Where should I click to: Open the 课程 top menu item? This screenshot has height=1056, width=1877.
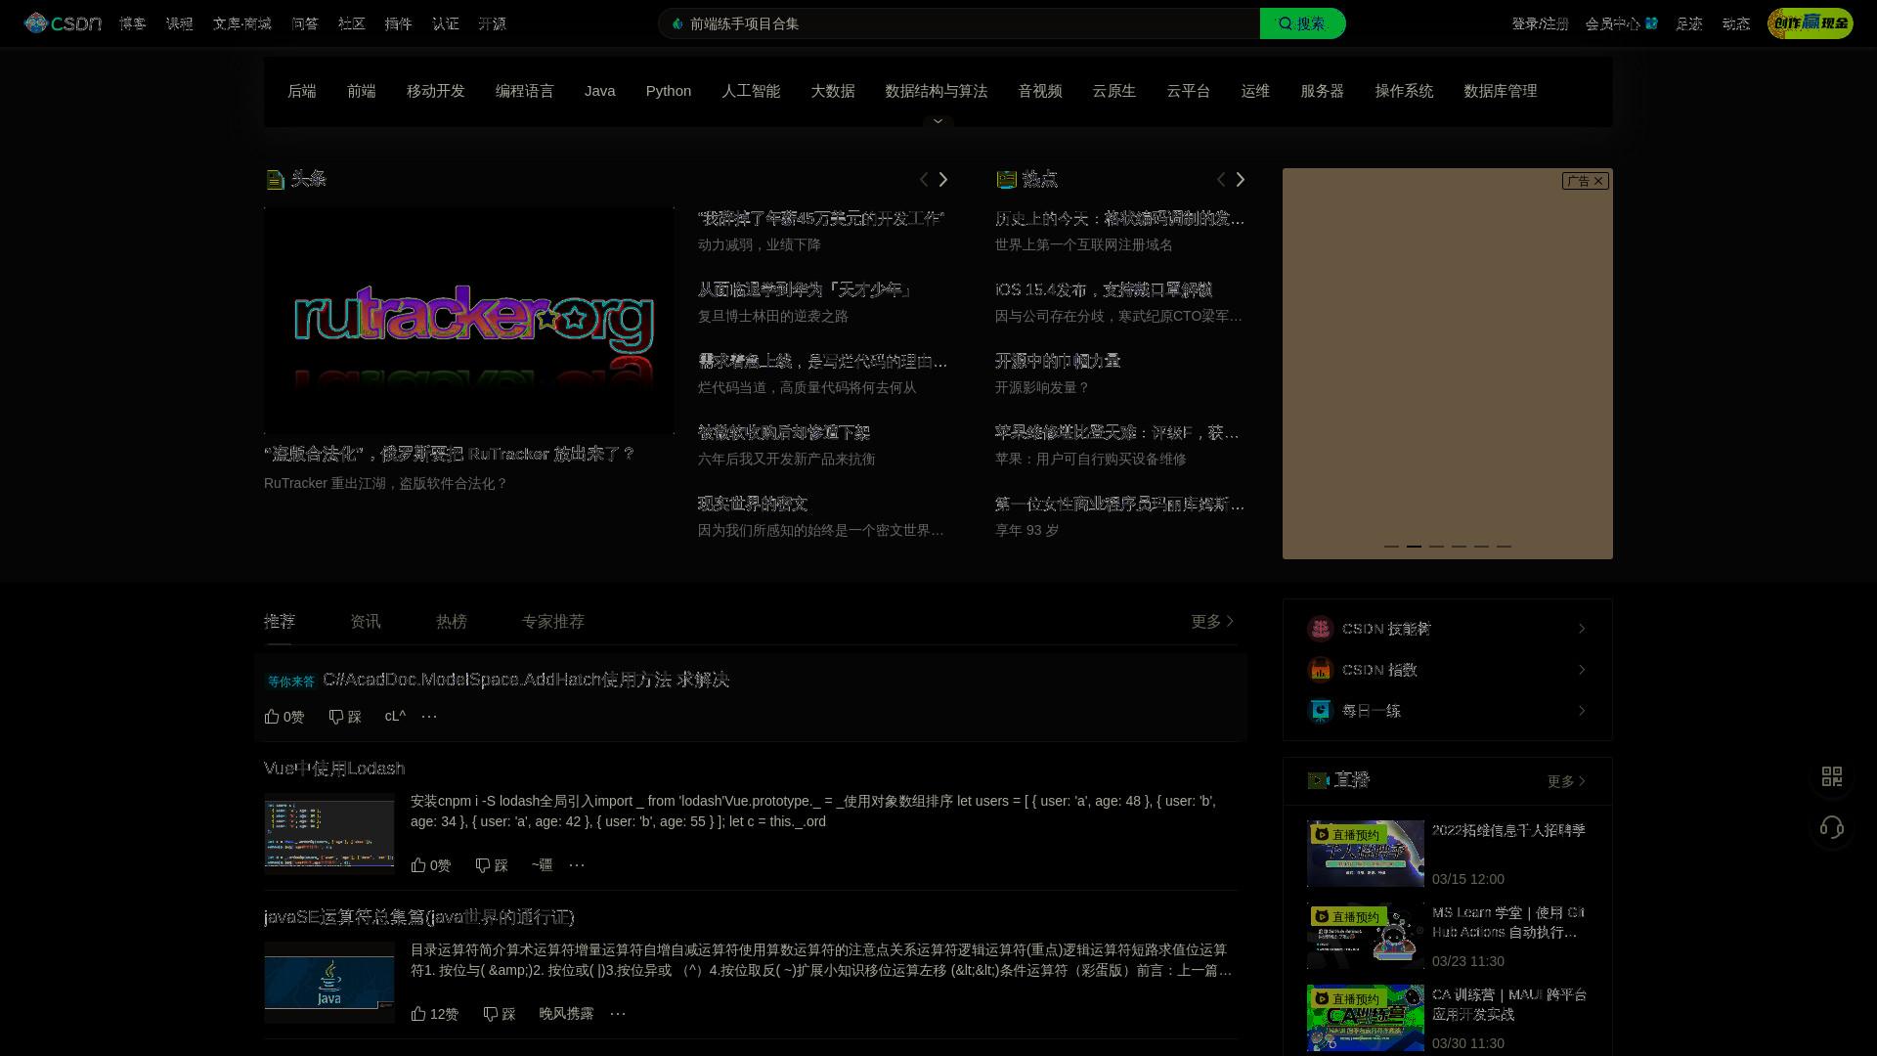tap(180, 23)
